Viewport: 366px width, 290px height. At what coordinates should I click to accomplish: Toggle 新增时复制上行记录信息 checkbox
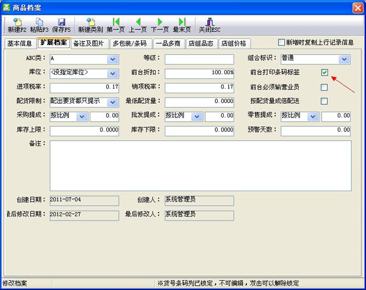click(x=281, y=43)
